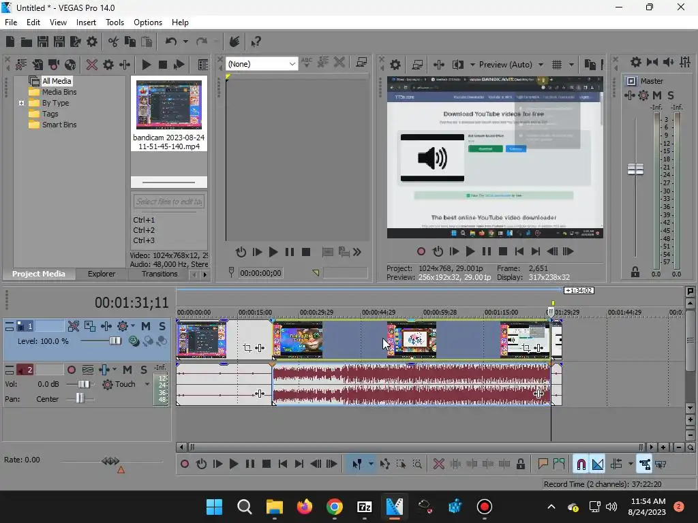Click Play in the video preview transport
The image size is (698, 523).
pos(470,252)
